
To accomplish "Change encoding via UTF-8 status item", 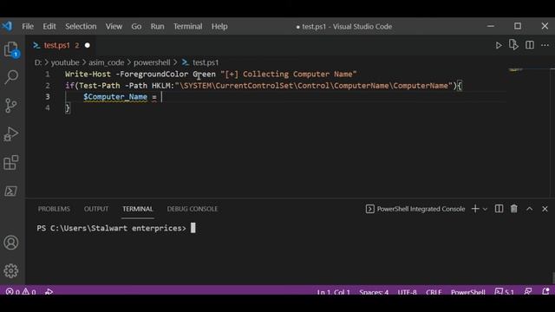I will [x=407, y=292].
